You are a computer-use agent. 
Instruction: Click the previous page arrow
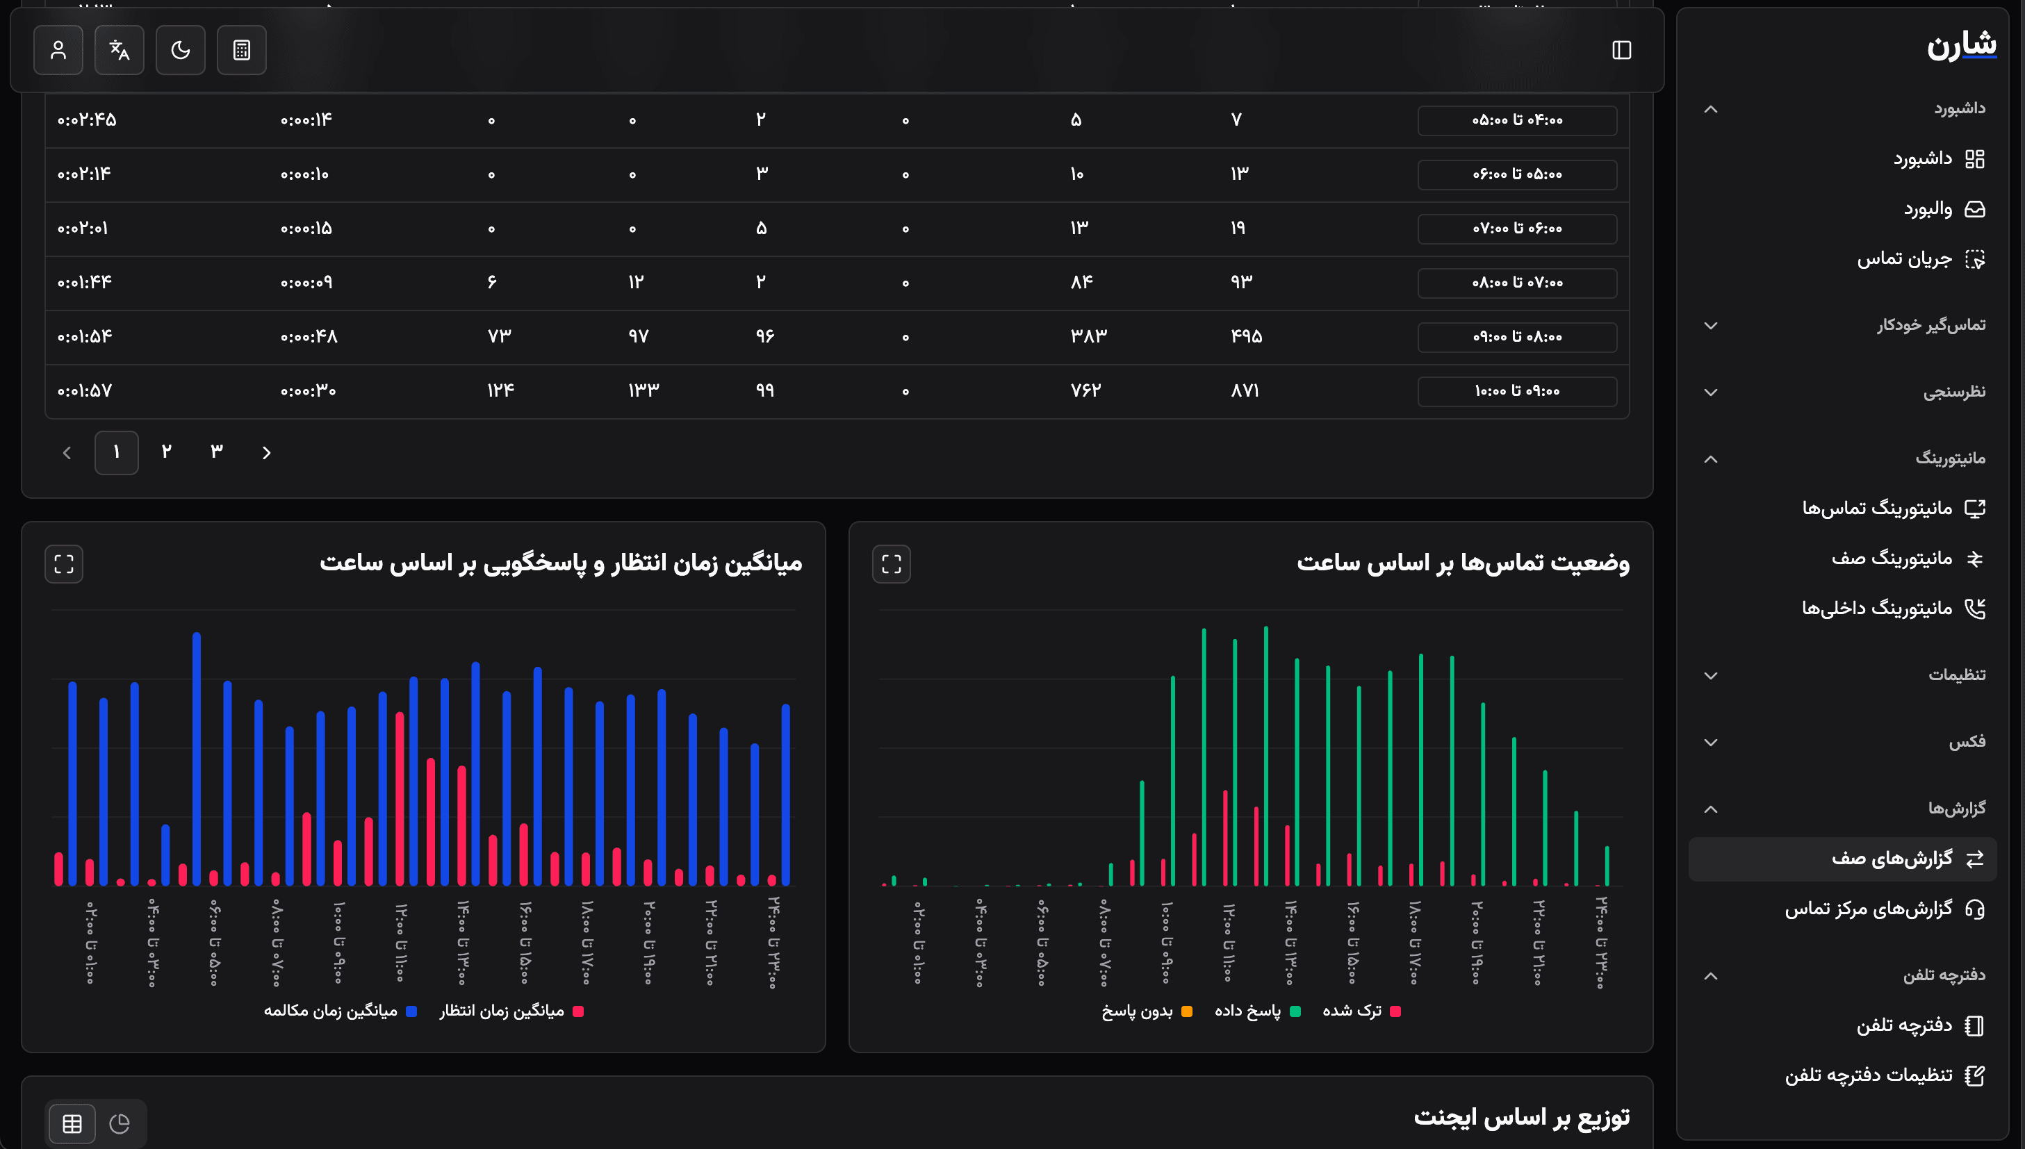[x=67, y=453]
